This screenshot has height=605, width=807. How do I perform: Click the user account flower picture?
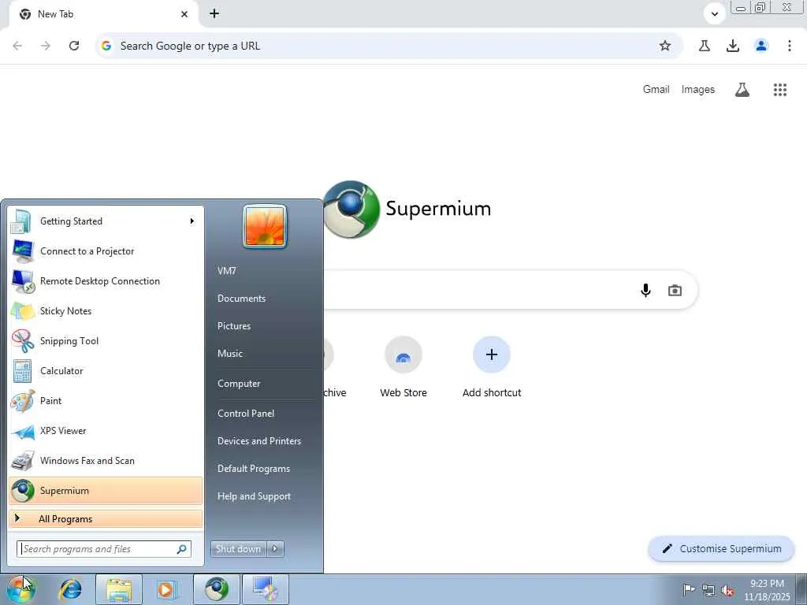(265, 226)
